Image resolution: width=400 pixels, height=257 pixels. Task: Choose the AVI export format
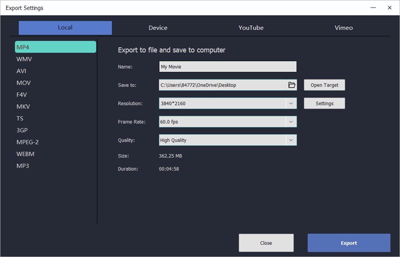click(x=21, y=71)
